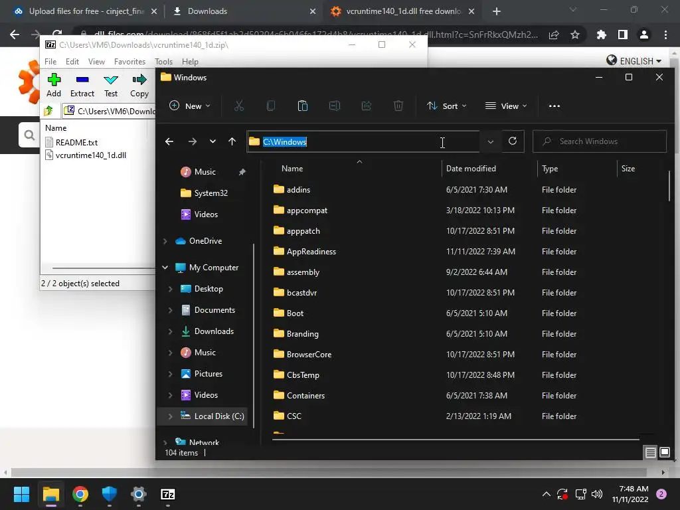Refresh the Windows folder view

point(513,141)
